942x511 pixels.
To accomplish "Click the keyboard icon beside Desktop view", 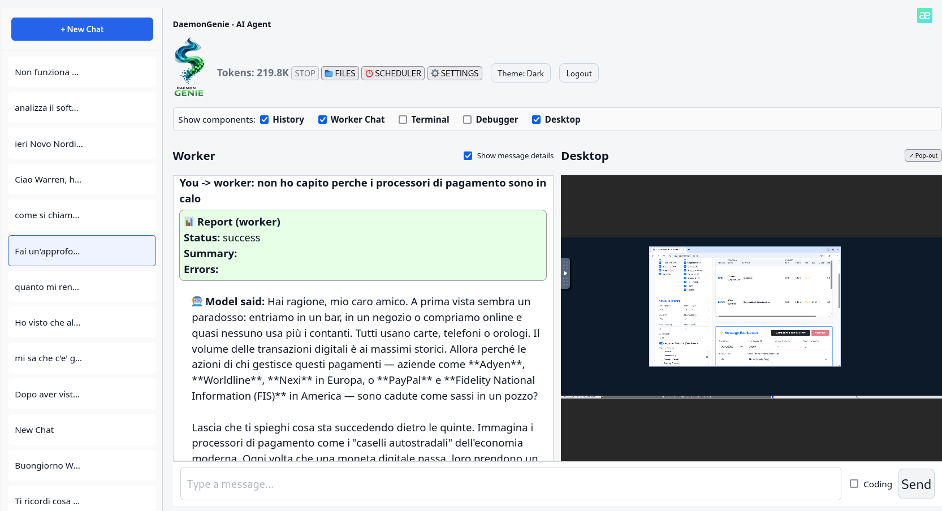I will coord(565,273).
